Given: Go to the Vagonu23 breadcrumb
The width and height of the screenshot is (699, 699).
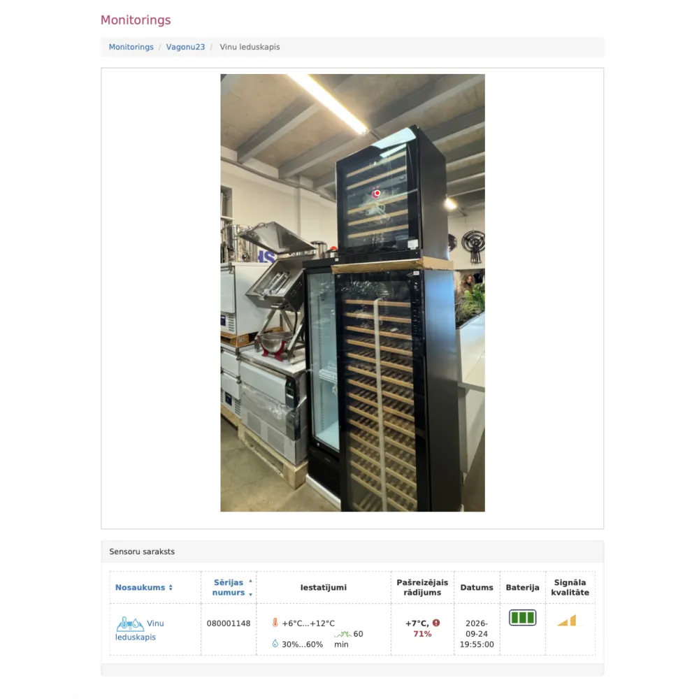Looking at the screenshot, I should coord(185,47).
